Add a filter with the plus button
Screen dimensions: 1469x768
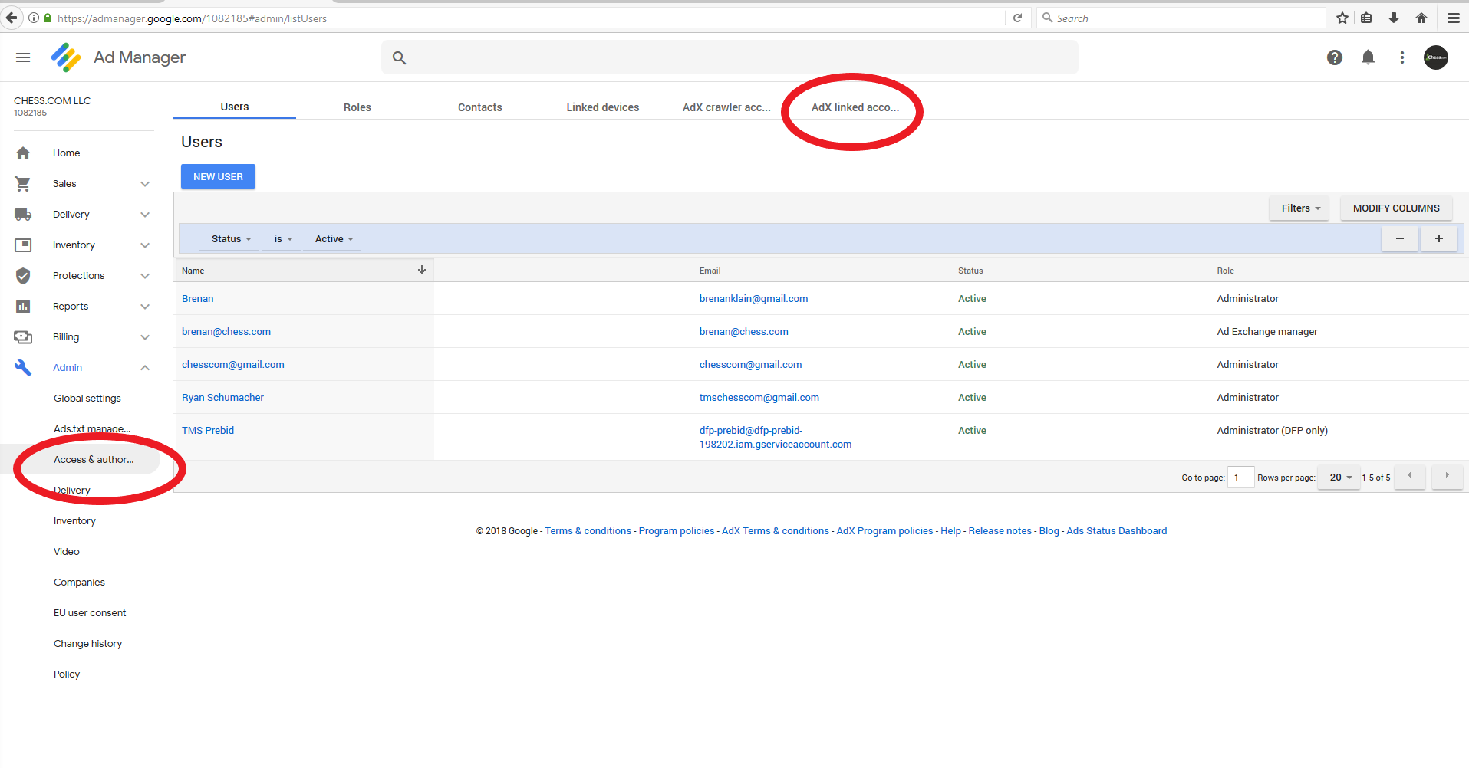pyautogui.click(x=1439, y=239)
